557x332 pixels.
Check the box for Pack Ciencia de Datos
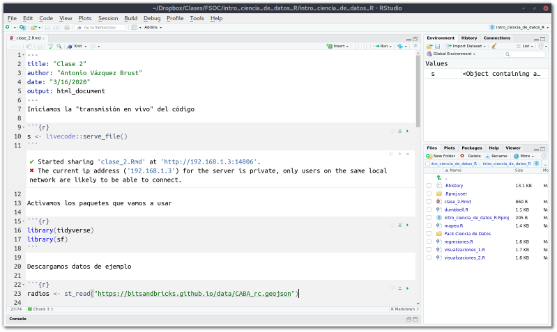[x=429, y=234]
